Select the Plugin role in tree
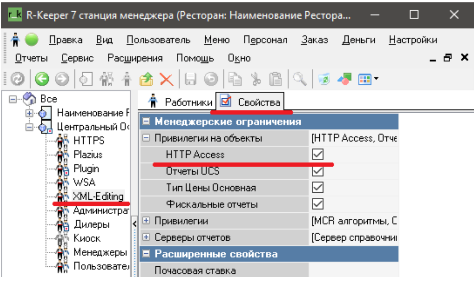This screenshot has width=476, height=284. (86, 169)
